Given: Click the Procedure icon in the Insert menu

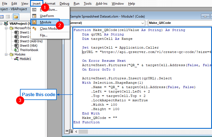Looking at the screenshot, I should coord(34,10).
